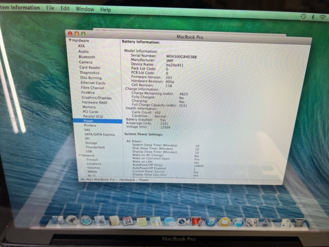Open the File menu
The height and width of the screenshot is (247, 329).
click(x=50, y=8)
